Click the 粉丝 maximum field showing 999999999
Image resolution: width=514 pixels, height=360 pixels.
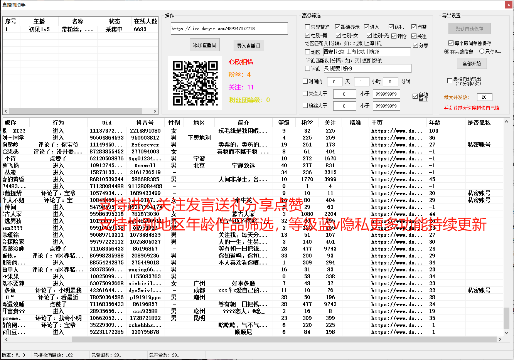tap(386, 106)
